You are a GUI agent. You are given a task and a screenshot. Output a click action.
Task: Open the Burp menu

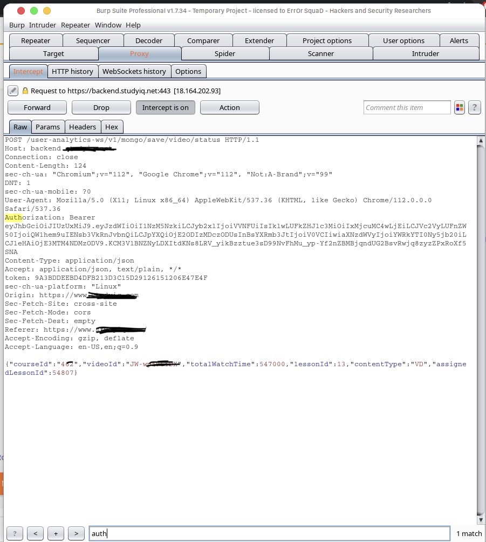[x=17, y=25]
